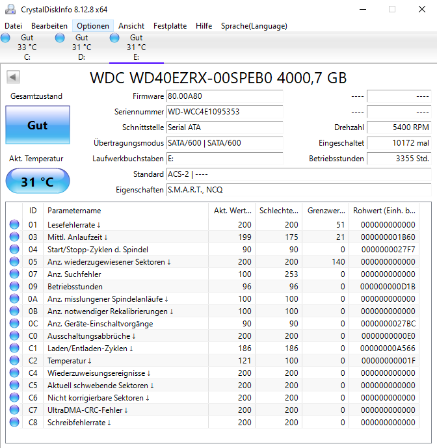
Task: Select drive D: status indicator
Action: coord(60,38)
